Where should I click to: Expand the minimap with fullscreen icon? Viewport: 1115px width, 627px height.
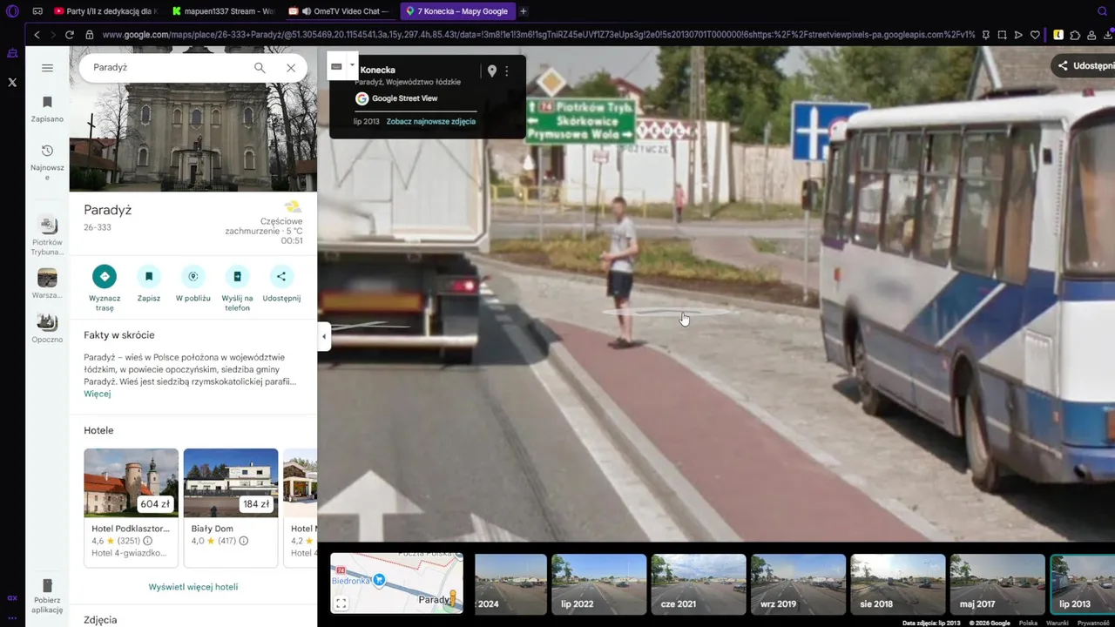pyautogui.click(x=341, y=603)
